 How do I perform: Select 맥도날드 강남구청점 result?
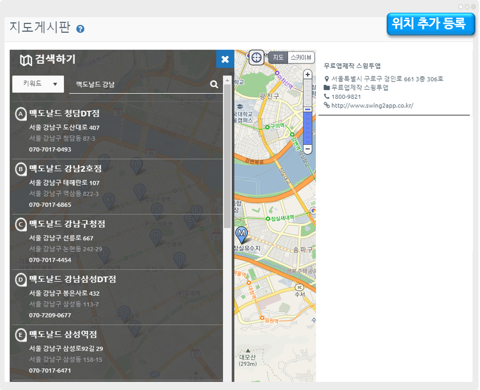click(67, 224)
